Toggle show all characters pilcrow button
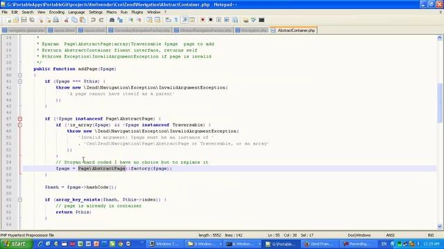Viewport: 444px width, 249px height. [176, 20]
